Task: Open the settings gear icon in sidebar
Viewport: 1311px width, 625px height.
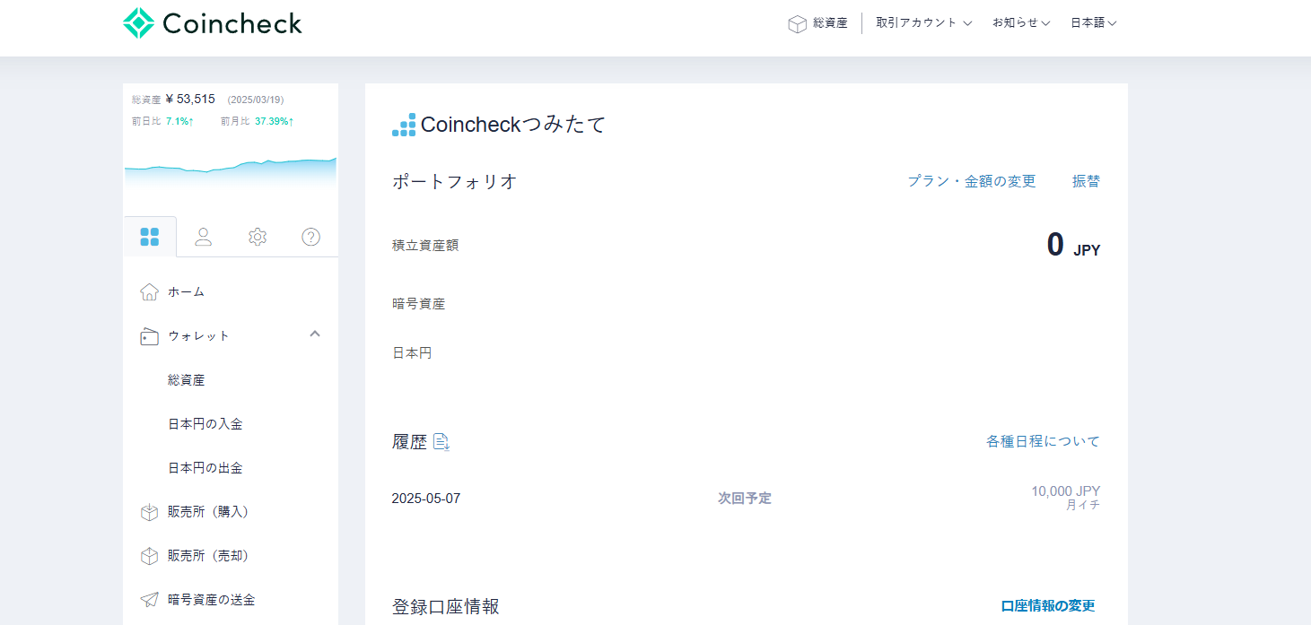Action: click(258, 236)
